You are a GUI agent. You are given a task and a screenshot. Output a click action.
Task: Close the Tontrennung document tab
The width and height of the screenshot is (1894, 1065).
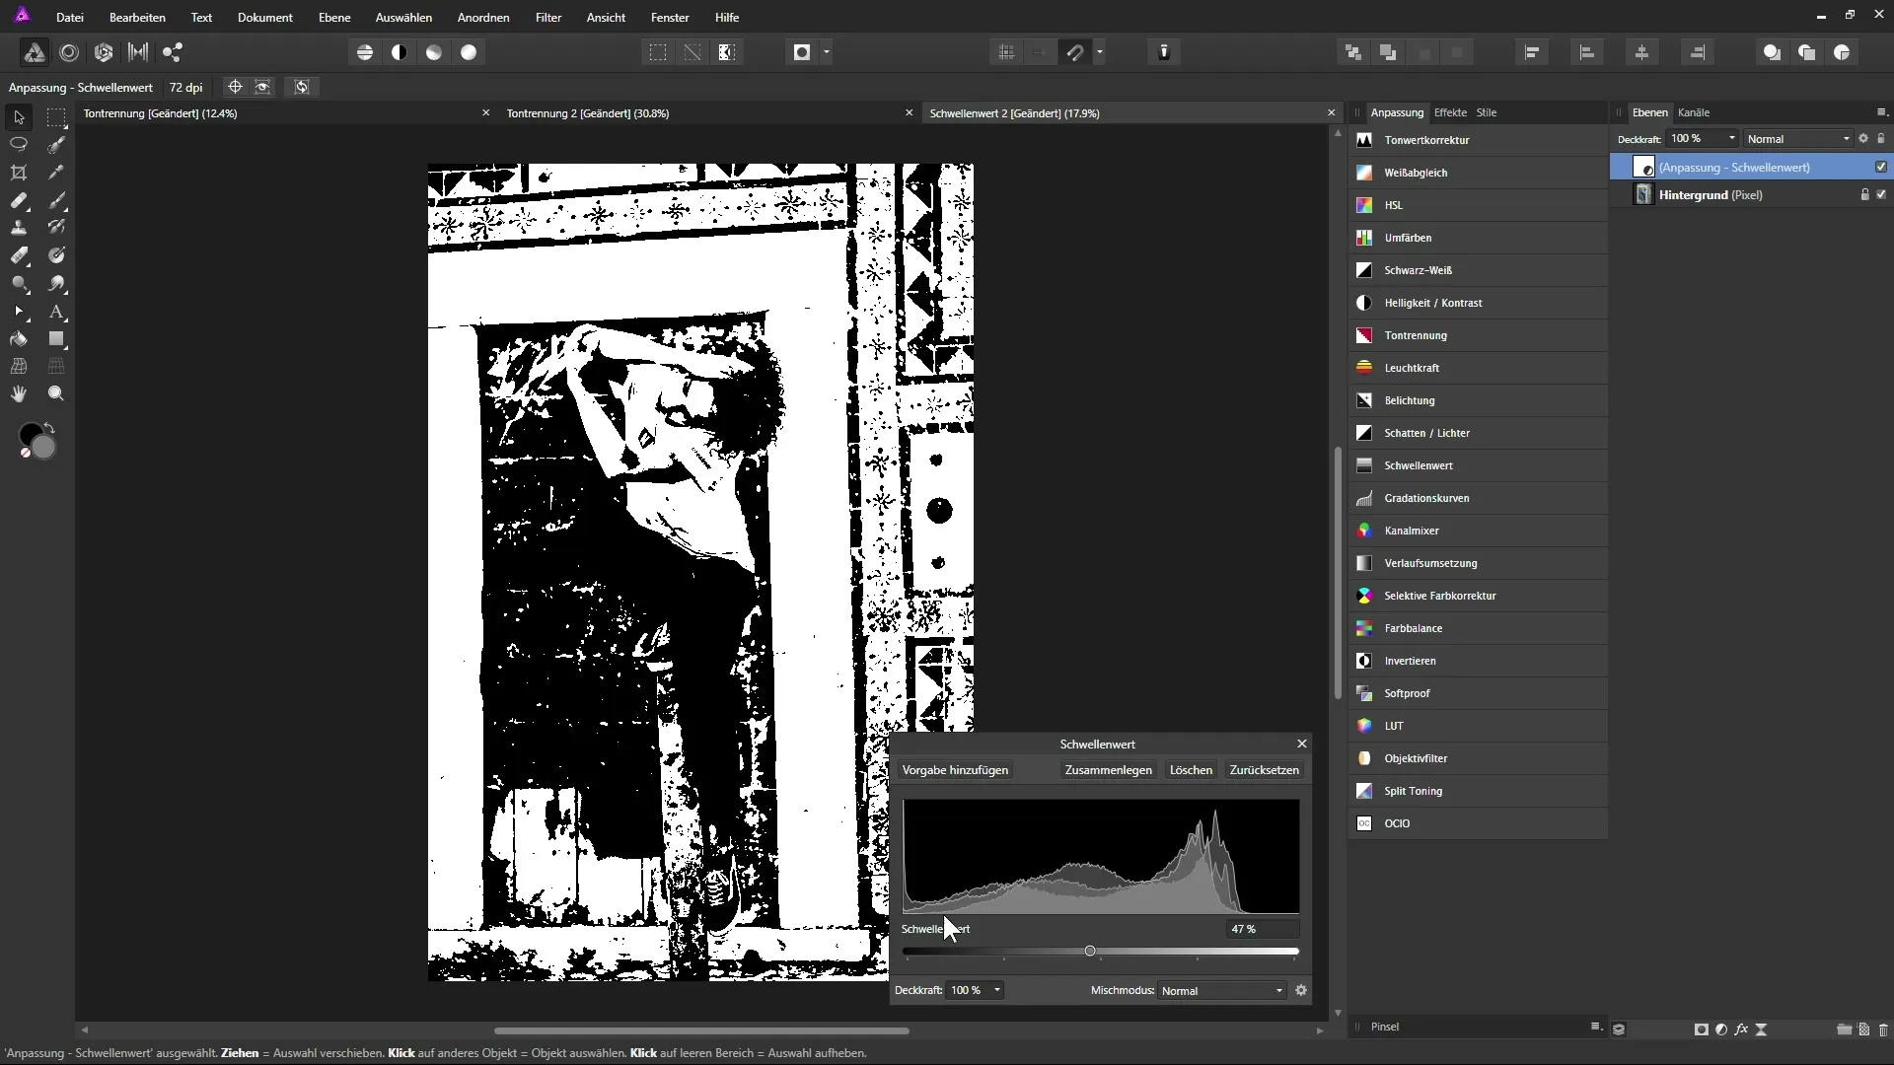click(485, 113)
